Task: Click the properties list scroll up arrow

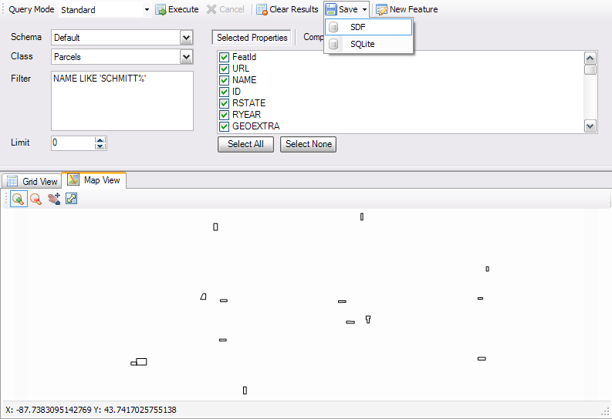Action: (x=590, y=59)
